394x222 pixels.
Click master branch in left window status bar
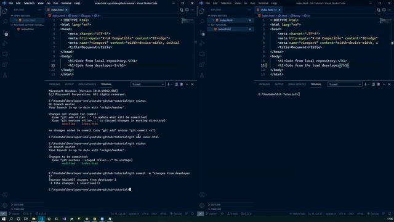(14, 214)
